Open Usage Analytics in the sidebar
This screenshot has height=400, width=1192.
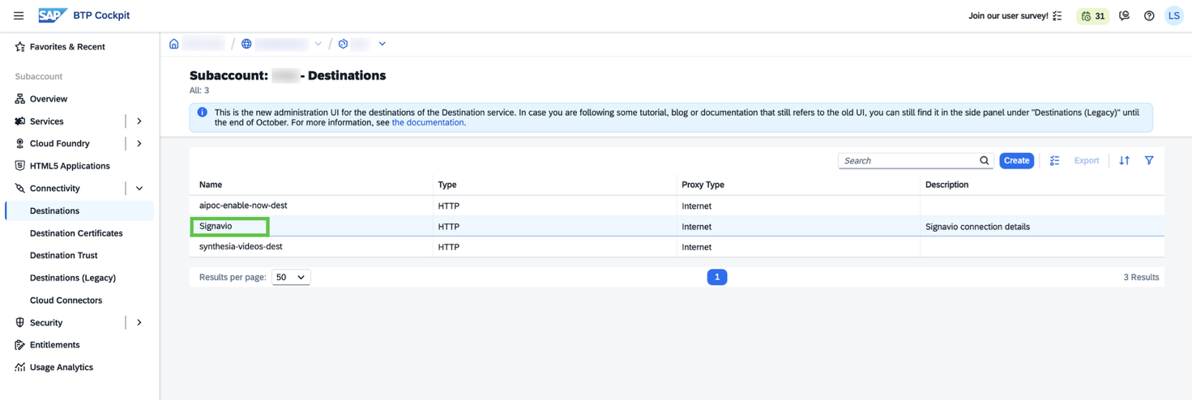(x=62, y=368)
